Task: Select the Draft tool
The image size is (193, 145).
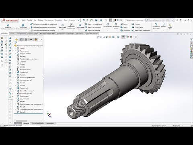Action: pos(124,27)
